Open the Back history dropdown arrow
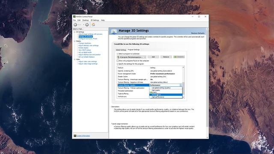Viewport: 274px width, 154px height. tap(83, 25)
